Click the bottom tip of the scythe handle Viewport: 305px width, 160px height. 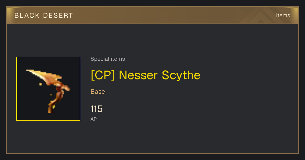[50, 111]
